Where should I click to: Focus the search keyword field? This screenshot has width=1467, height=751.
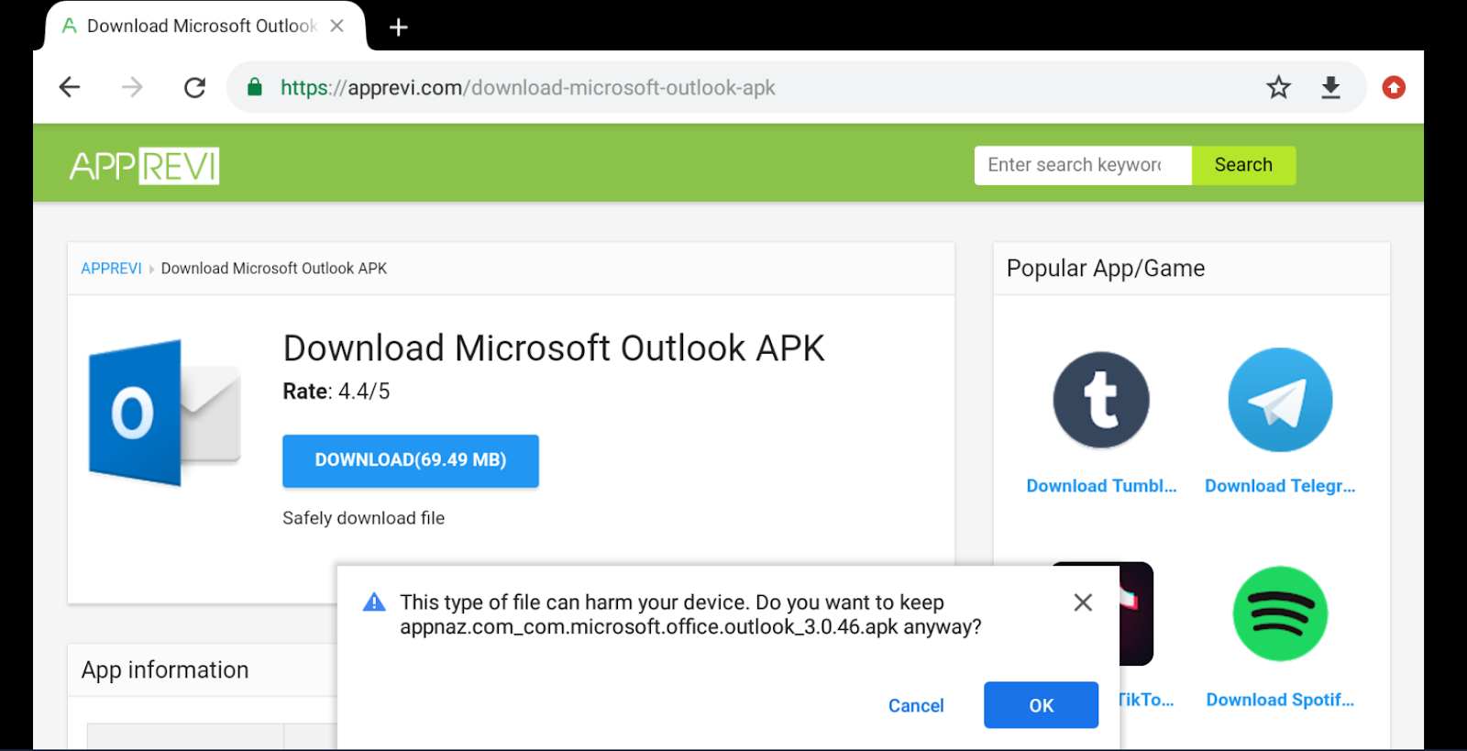(1083, 165)
